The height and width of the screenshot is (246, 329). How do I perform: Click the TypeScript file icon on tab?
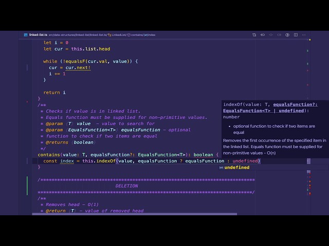pyautogui.click(x=26, y=35)
